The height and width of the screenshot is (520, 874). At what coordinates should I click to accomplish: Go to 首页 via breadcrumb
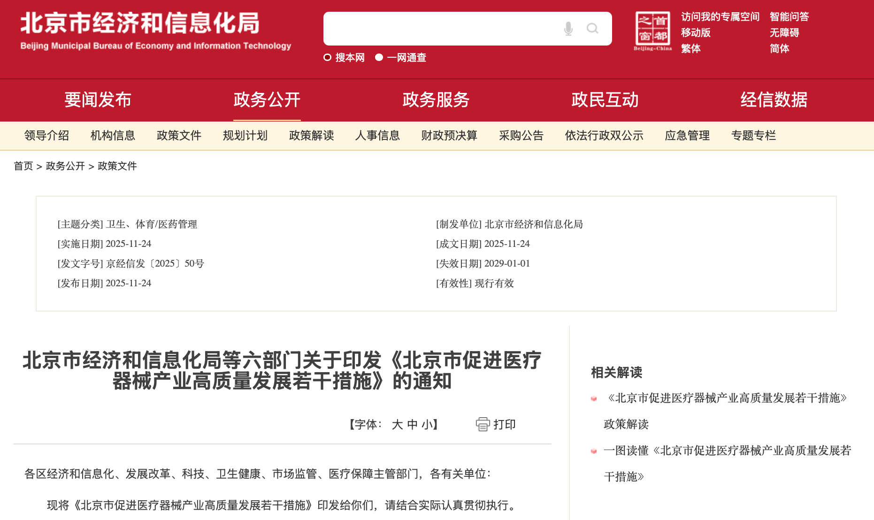[23, 166]
